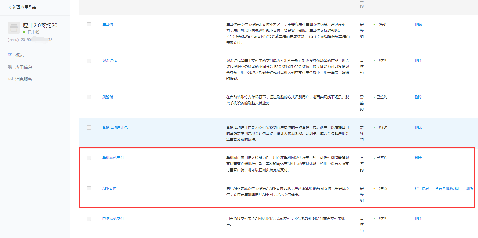Open the 电脑网站支付 feature link
Viewport: 478px width, 238px height.
(113, 219)
